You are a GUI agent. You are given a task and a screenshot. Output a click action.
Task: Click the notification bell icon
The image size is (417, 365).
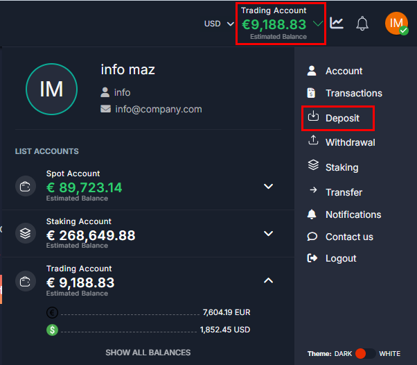(362, 24)
